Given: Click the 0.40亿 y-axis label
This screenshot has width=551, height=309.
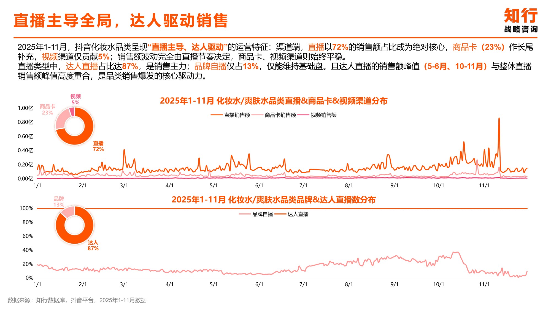Looking at the screenshot, I should point(25,151).
